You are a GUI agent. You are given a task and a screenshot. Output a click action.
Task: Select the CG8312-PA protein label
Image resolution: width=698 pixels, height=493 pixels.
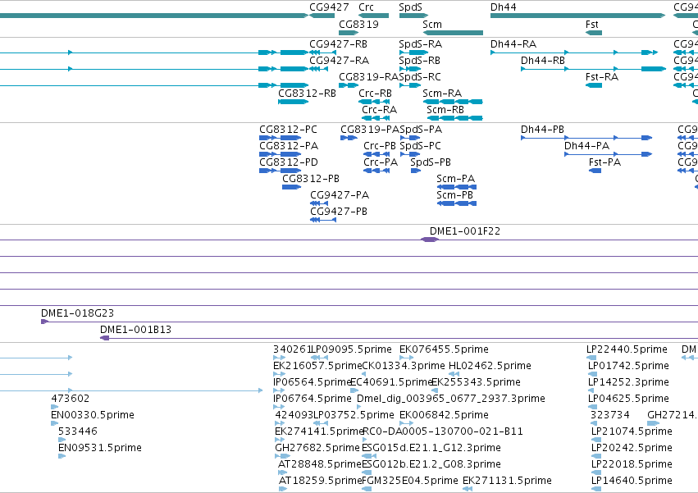pyautogui.click(x=289, y=146)
